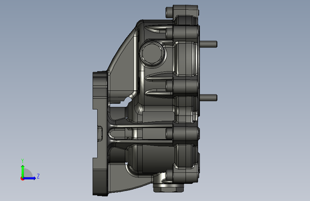Click the Z label of the triad
310x201 pixels.
point(38,176)
